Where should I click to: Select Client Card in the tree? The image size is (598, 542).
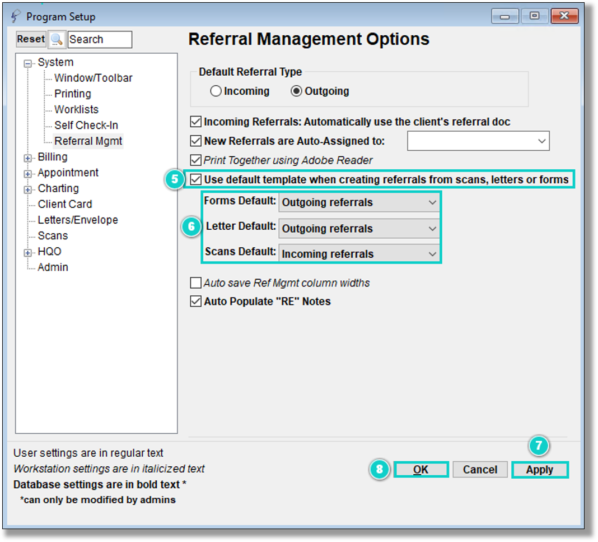(65, 204)
